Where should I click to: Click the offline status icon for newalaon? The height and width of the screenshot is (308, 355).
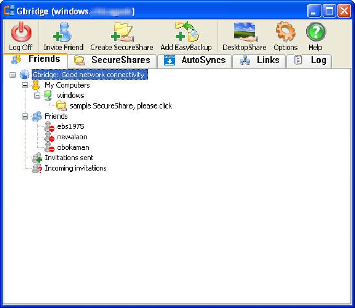coord(49,137)
